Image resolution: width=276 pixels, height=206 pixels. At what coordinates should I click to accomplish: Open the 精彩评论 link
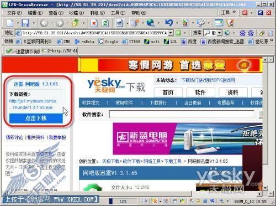pos(14,137)
